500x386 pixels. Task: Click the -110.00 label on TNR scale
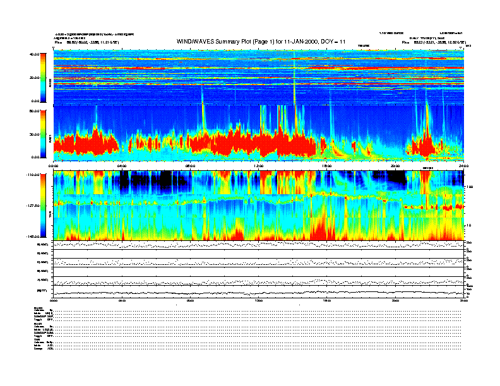tap(33, 175)
